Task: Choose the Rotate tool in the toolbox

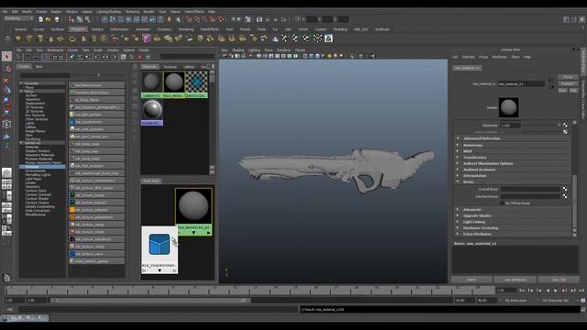Action: click(6, 101)
